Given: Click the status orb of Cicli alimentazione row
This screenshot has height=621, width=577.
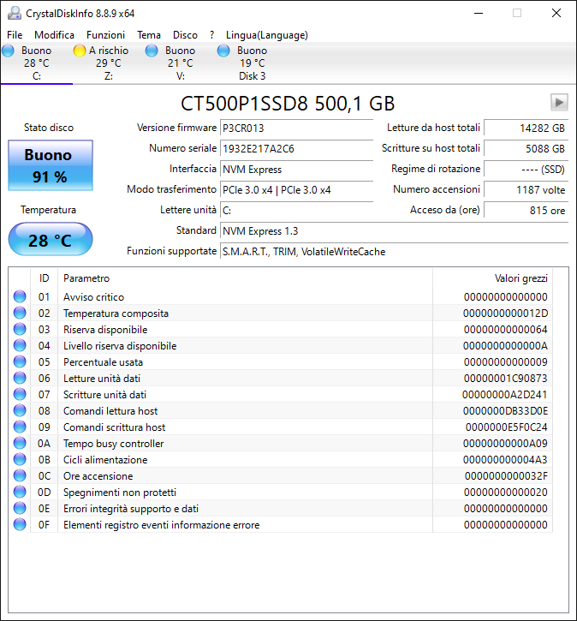Looking at the screenshot, I should click(20, 459).
